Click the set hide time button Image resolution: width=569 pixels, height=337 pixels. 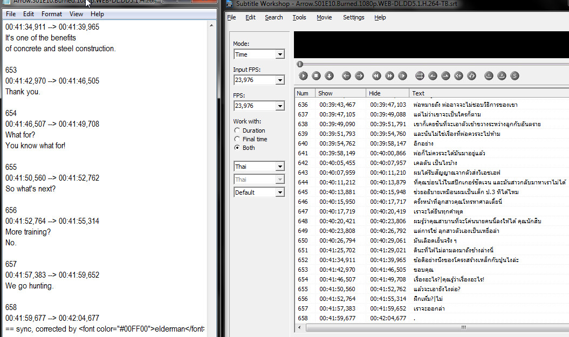coord(445,76)
